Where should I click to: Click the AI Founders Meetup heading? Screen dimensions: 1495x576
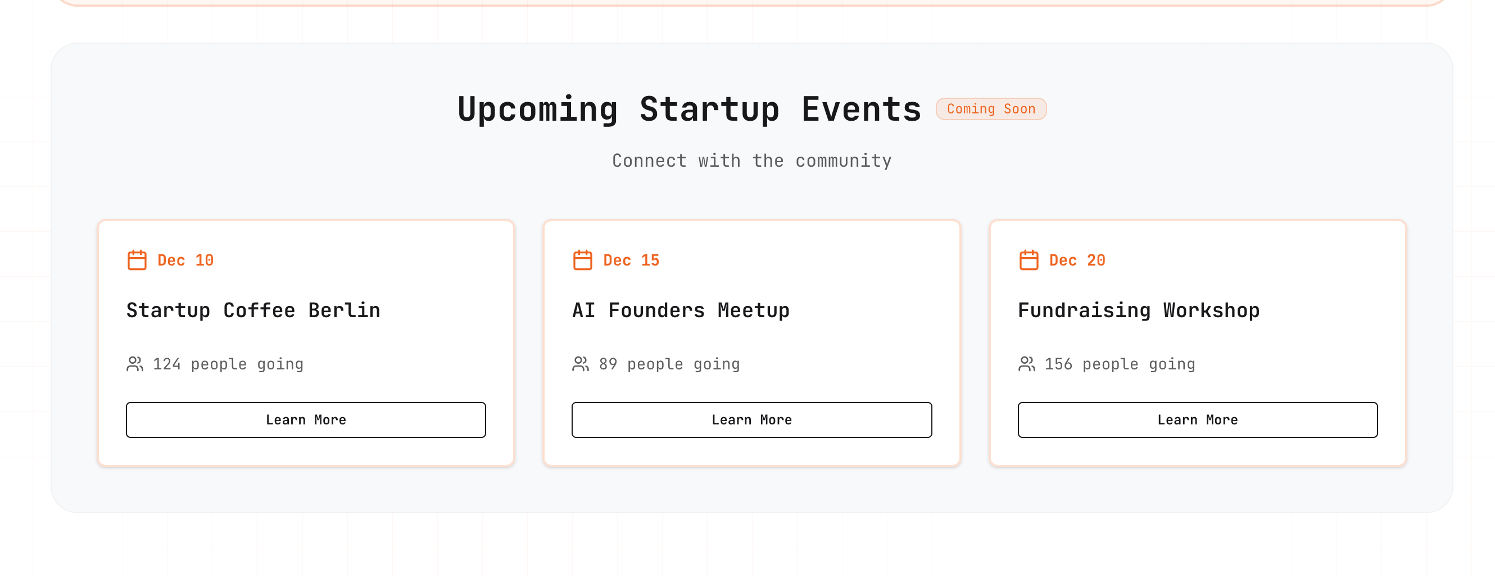pos(680,310)
